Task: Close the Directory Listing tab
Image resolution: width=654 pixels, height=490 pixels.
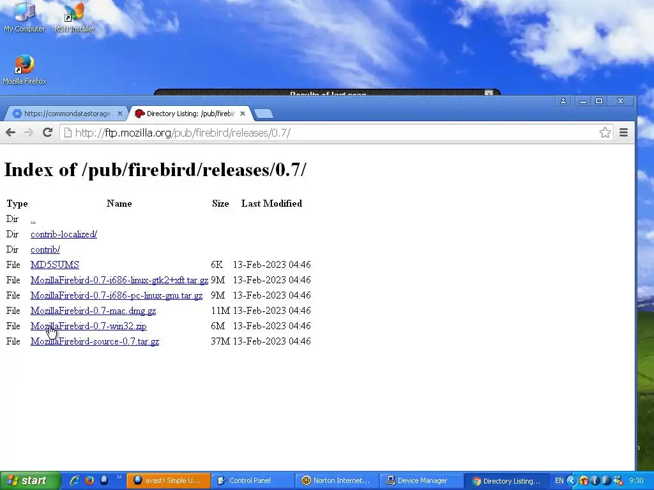Action: (x=243, y=114)
